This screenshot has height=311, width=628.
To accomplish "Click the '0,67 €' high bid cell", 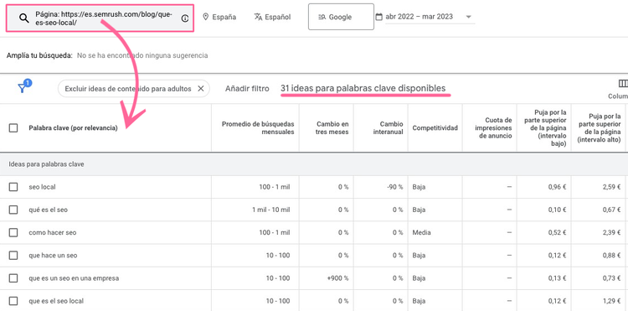I will pos(611,210).
